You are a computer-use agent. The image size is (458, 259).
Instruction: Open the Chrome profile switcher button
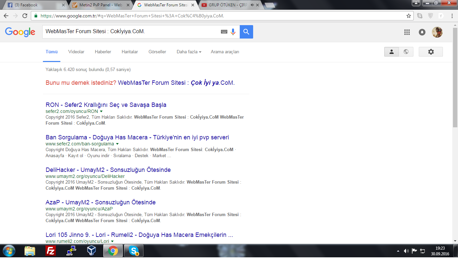(416, 3)
